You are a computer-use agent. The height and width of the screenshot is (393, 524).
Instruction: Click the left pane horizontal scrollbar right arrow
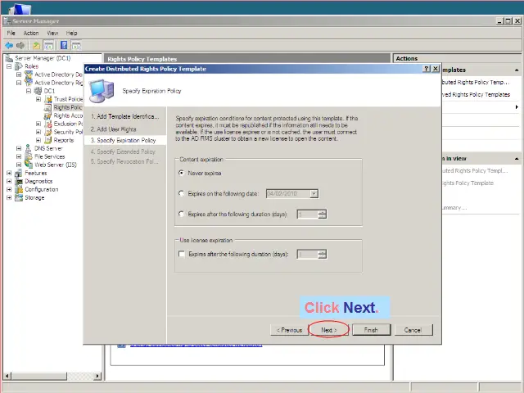click(x=97, y=376)
